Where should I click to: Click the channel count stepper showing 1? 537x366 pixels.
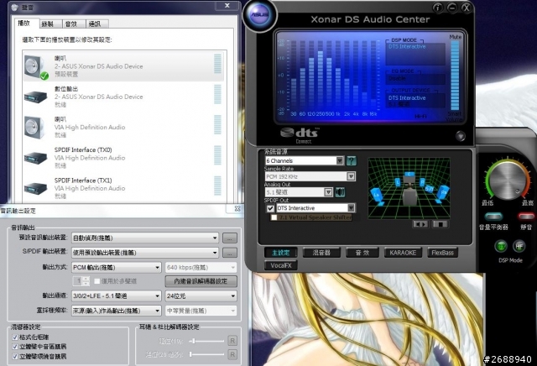pyautogui.click(x=81, y=281)
